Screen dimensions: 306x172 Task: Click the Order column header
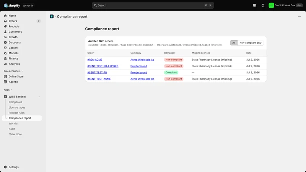(91, 53)
